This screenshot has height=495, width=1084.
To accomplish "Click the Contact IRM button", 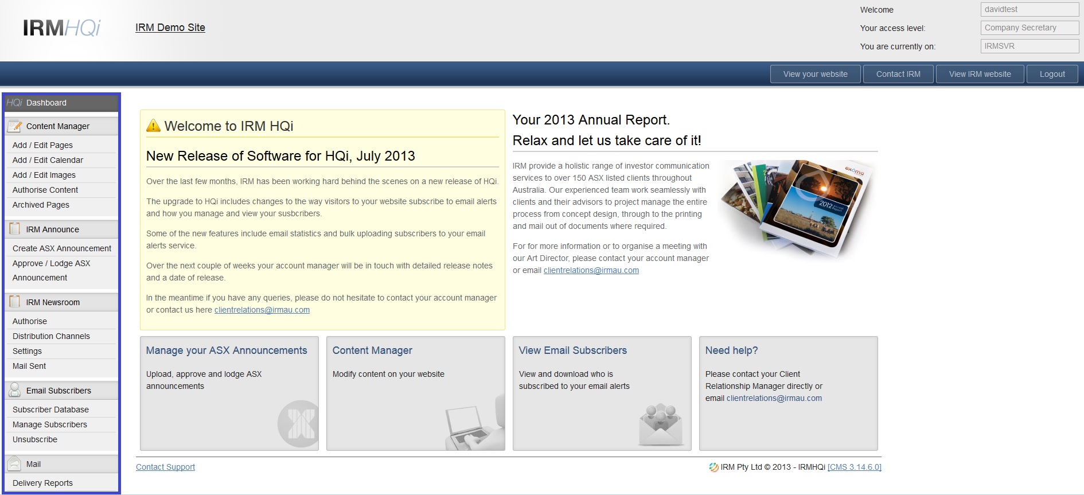I will click(x=898, y=74).
